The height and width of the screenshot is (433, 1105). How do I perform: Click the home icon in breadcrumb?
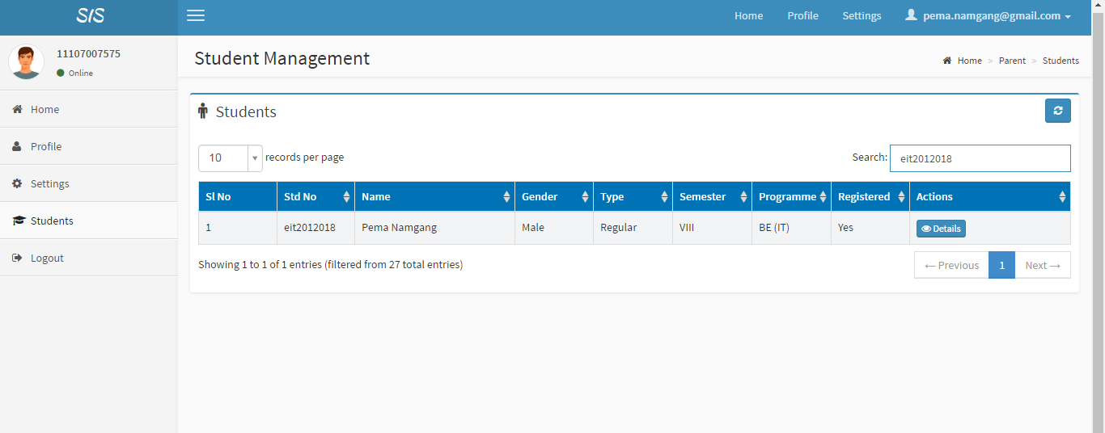point(947,61)
